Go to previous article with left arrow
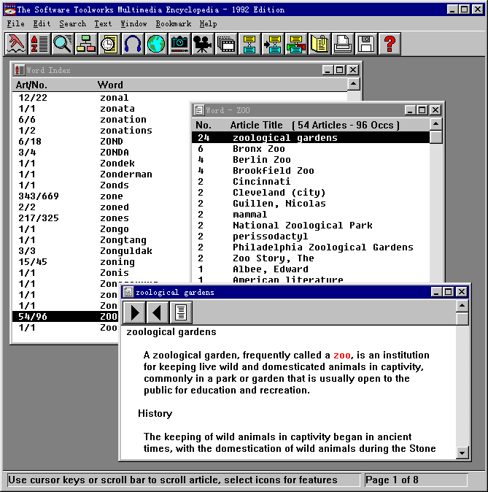488x492 pixels. point(158,312)
